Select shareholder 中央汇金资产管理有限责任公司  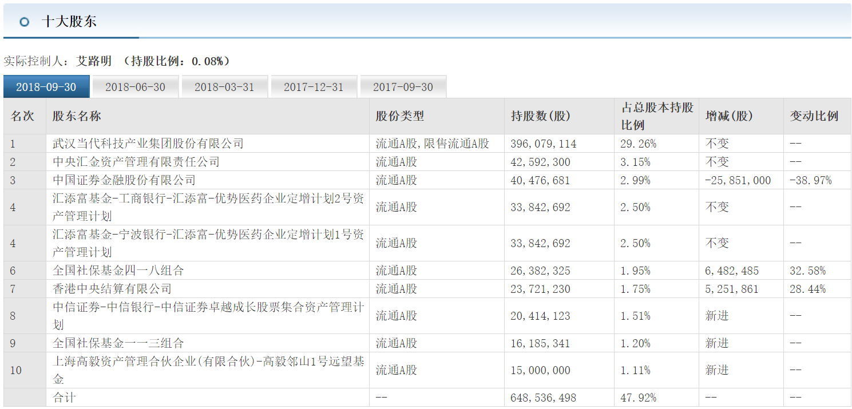136,162
